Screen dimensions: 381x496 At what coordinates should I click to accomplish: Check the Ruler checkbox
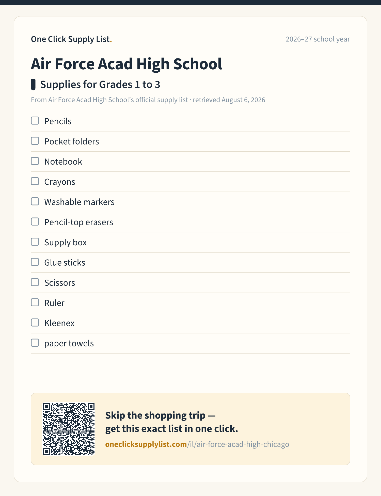[x=35, y=302]
